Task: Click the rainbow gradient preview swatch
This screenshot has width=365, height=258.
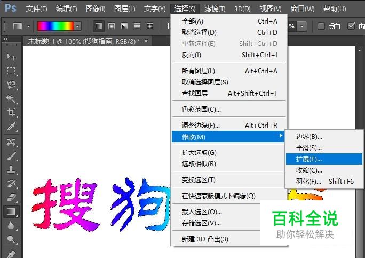Action: click(56, 26)
